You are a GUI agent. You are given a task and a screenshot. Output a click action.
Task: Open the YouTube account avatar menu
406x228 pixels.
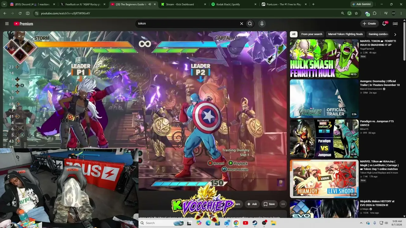(395, 23)
